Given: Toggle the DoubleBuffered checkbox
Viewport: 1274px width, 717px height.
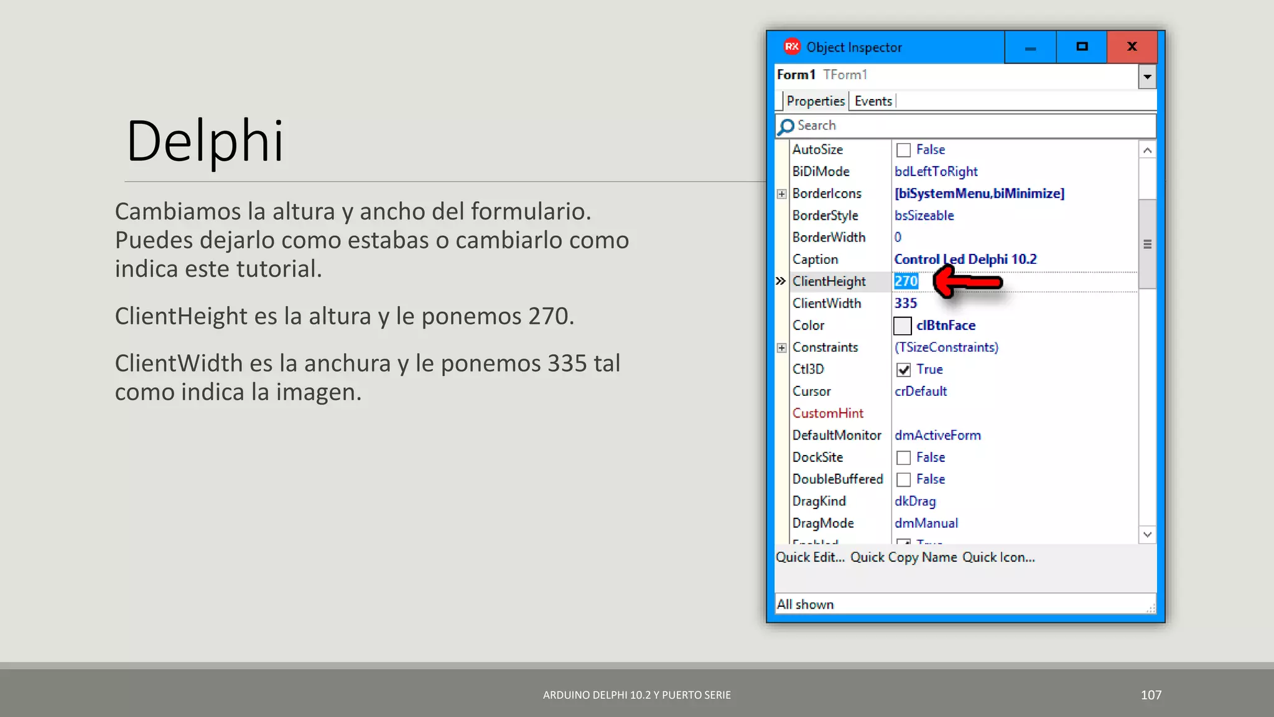Looking at the screenshot, I should point(903,479).
